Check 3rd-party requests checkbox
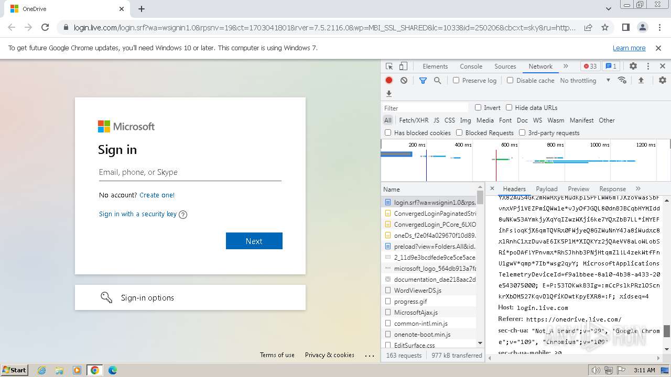The height and width of the screenshot is (377, 671). (x=522, y=132)
